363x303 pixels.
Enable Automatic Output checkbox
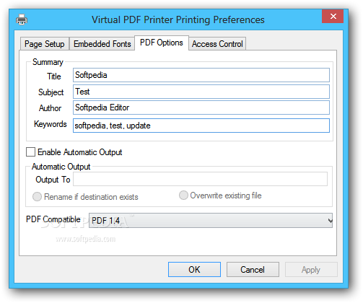[x=30, y=152]
